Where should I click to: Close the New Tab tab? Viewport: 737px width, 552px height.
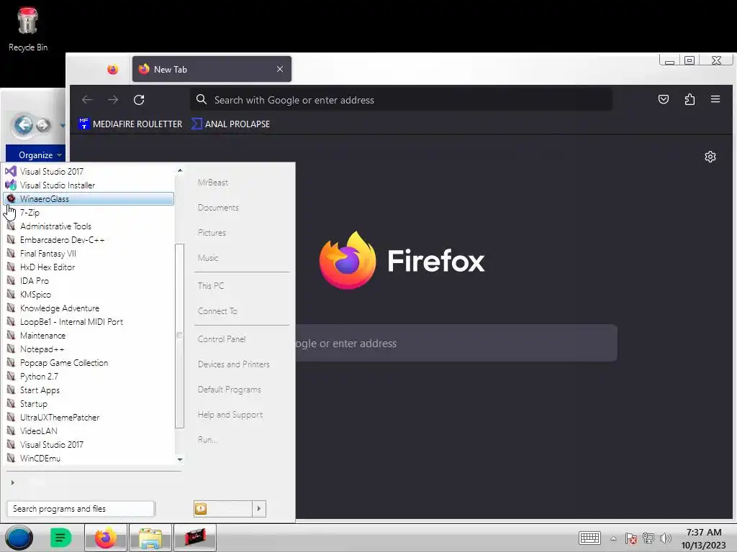(x=280, y=69)
